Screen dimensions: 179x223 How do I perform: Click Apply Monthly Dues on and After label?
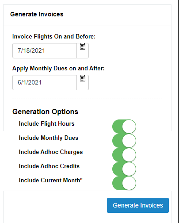pos(58,69)
